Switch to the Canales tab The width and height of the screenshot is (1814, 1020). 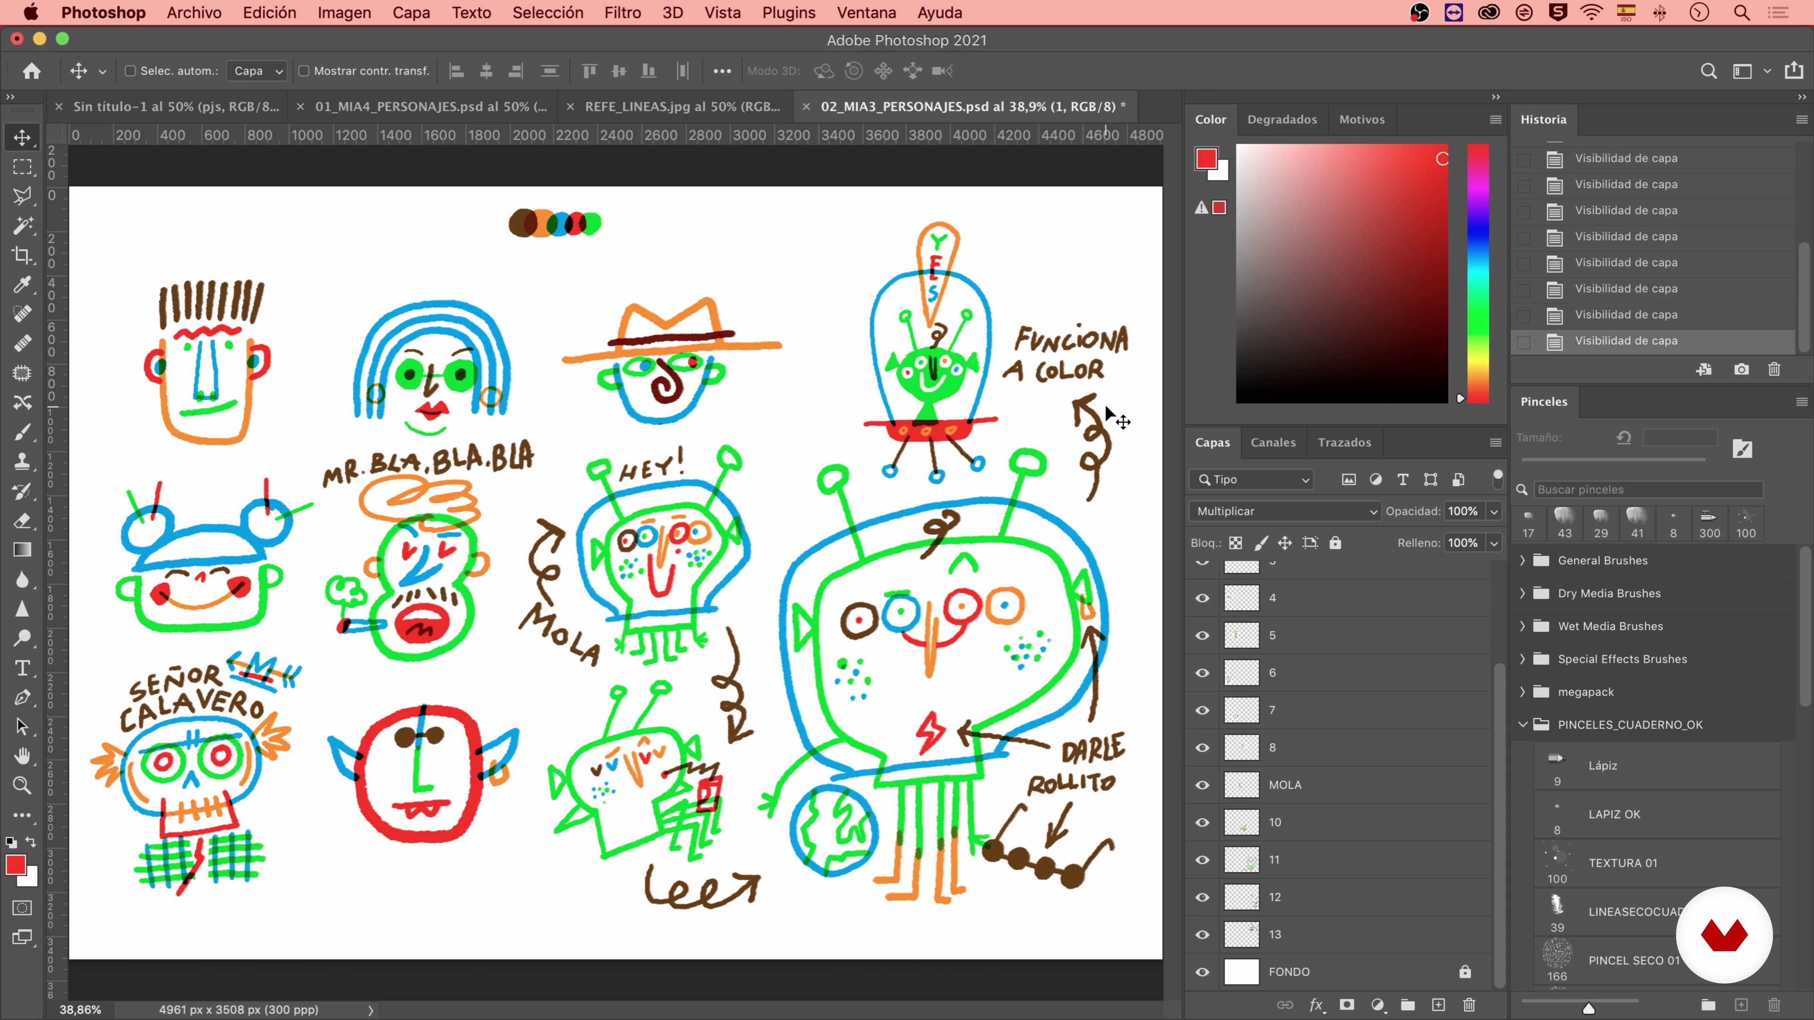1273,442
